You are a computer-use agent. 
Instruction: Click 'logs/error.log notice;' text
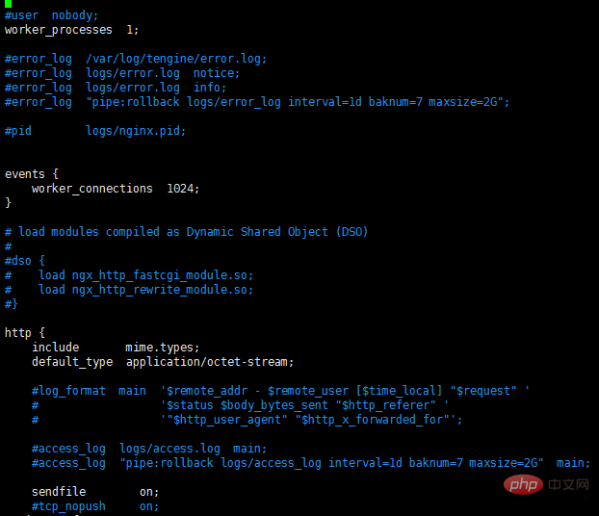click(x=163, y=73)
